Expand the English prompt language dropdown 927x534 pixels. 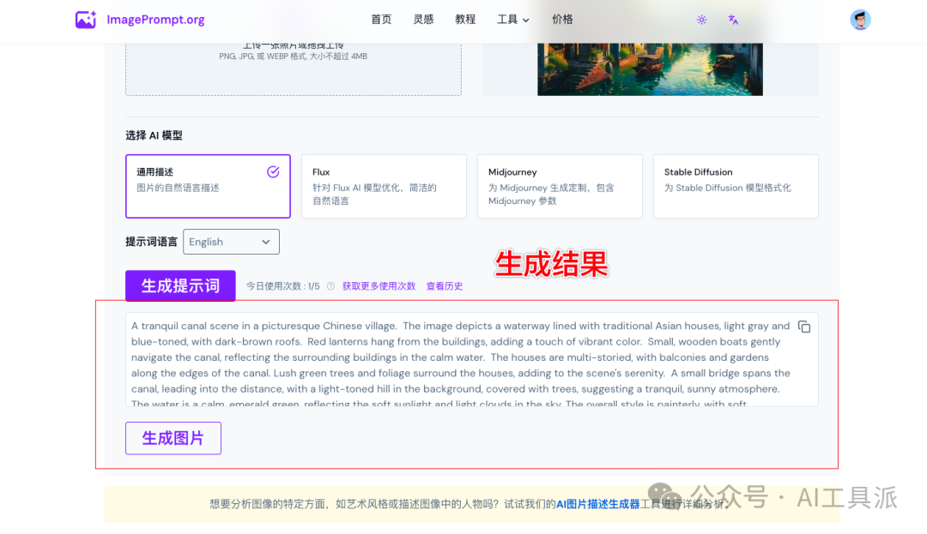coord(231,242)
